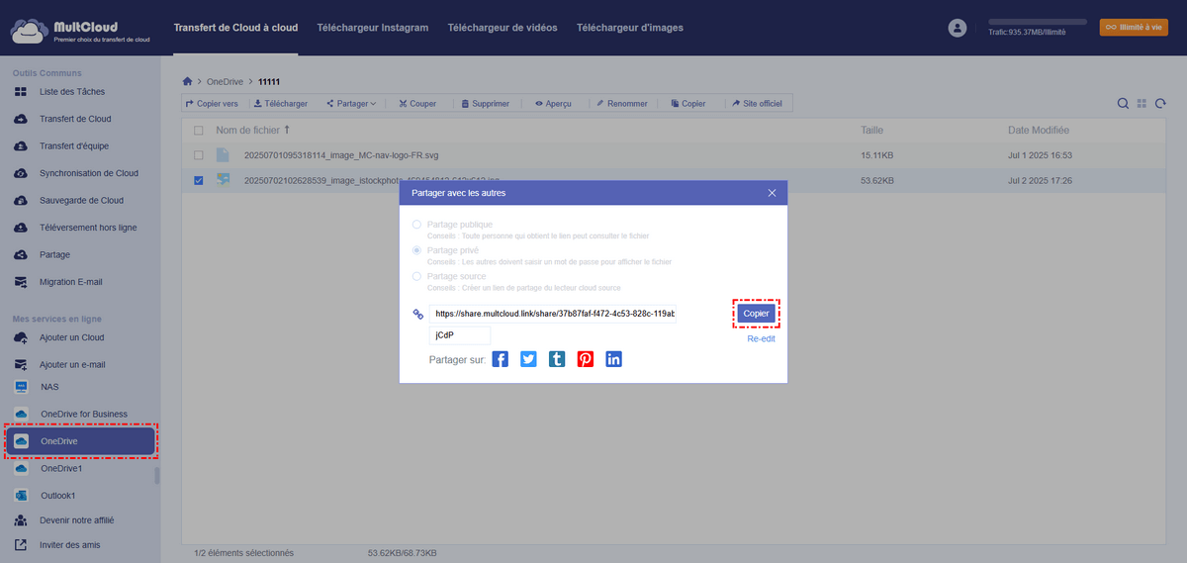This screenshot has width=1187, height=563.
Task: Click the SVG file type icon
Action: pyautogui.click(x=223, y=155)
